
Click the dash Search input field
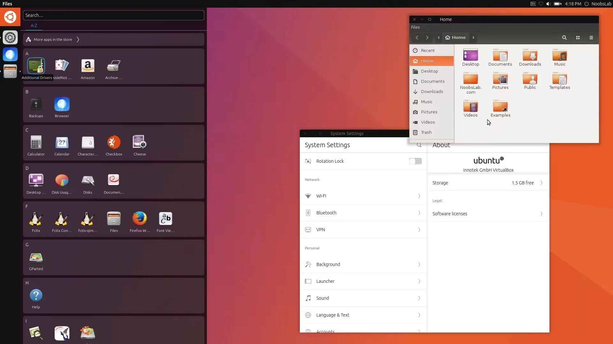(x=113, y=15)
